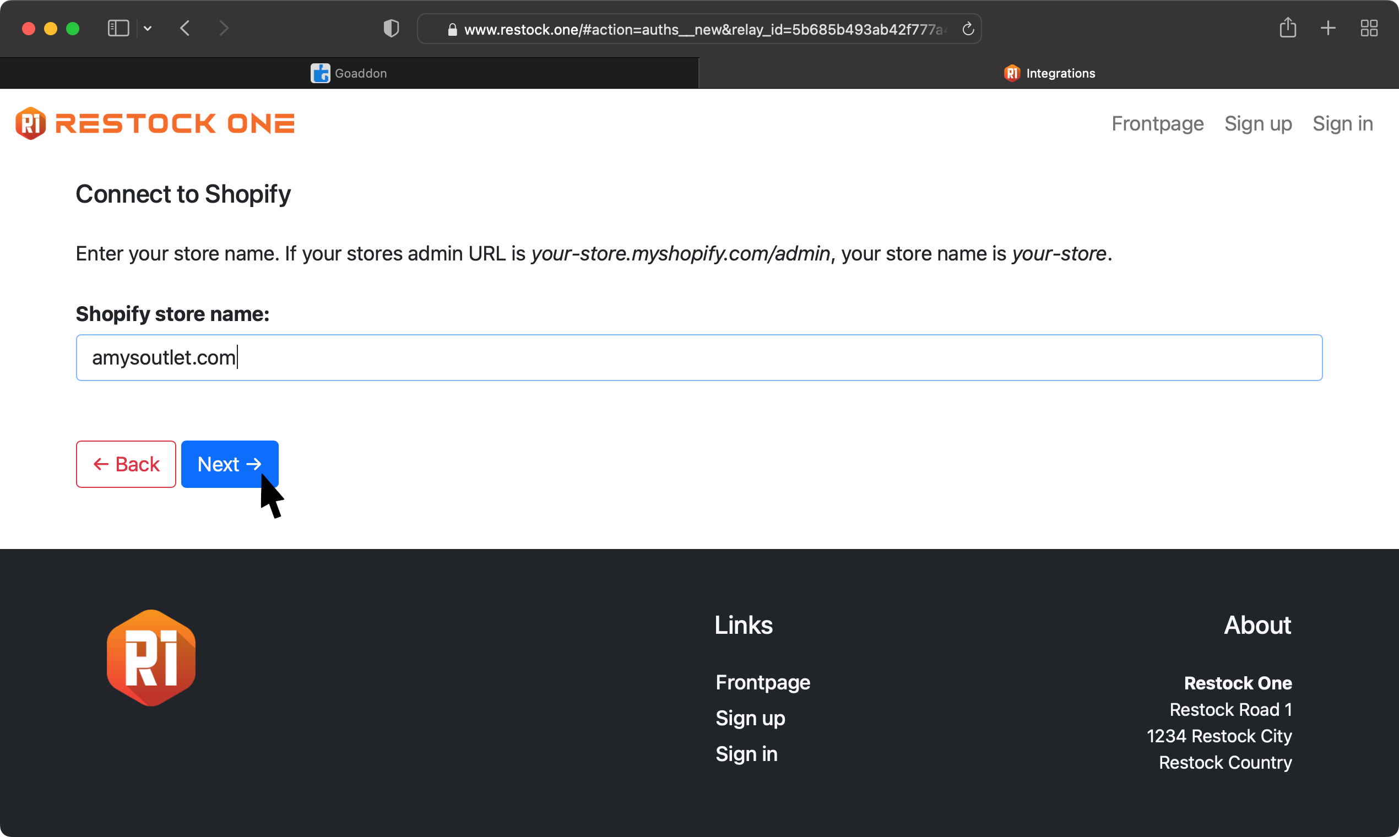Open the Safari share icon

click(1287, 28)
